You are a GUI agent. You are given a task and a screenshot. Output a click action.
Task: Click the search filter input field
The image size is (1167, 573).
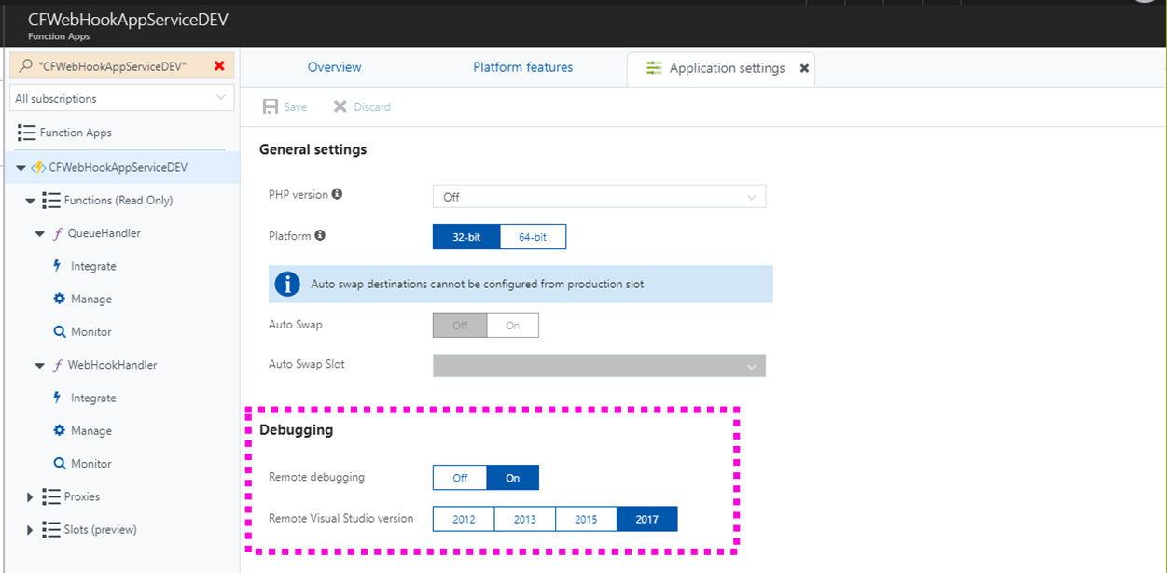(x=123, y=66)
